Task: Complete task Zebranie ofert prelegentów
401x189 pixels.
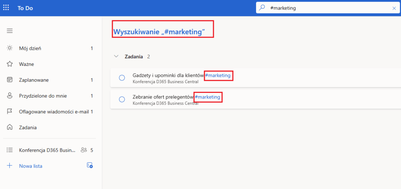Action: point(122,99)
